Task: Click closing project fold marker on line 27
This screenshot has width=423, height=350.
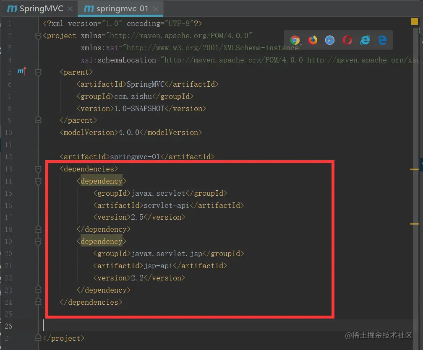Action: tap(38, 338)
